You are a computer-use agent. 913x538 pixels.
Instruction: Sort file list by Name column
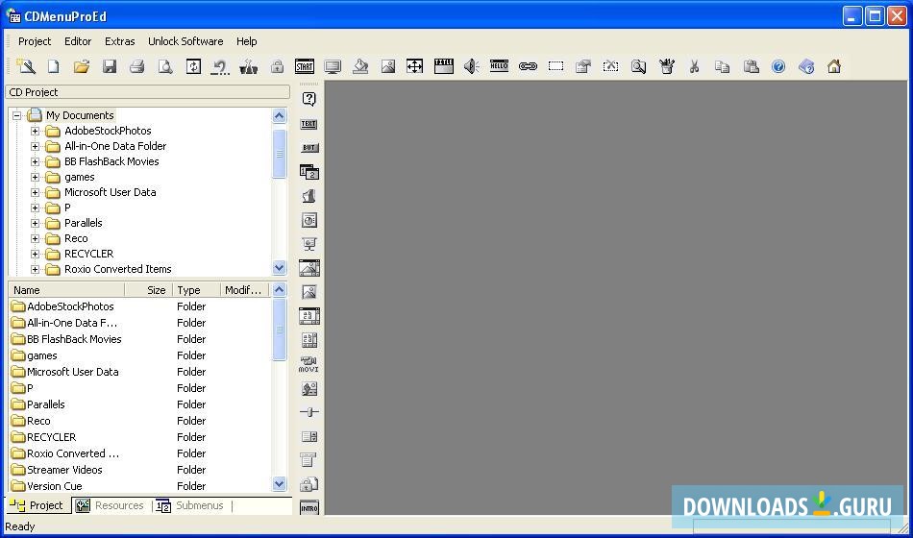(66, 290)
